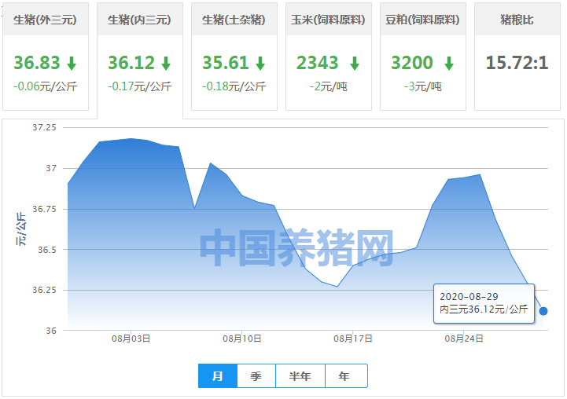Show 半年 half-year chart range
This screenshot has height=399, width=567.
coord(300,376)
